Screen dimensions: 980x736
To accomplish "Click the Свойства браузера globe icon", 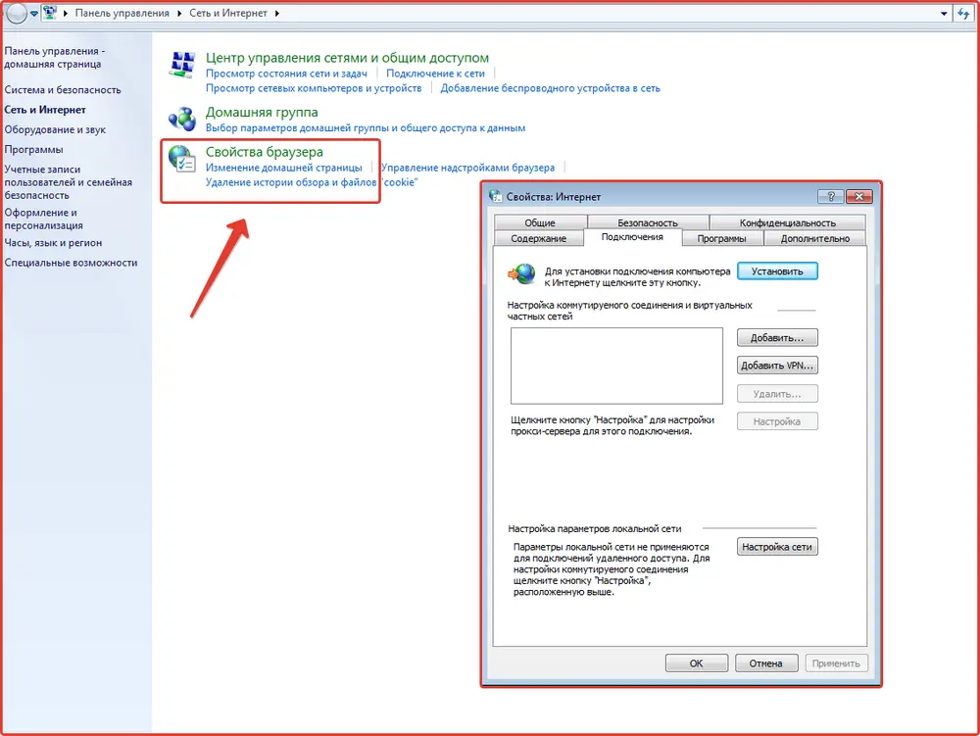I will [182, 160].
